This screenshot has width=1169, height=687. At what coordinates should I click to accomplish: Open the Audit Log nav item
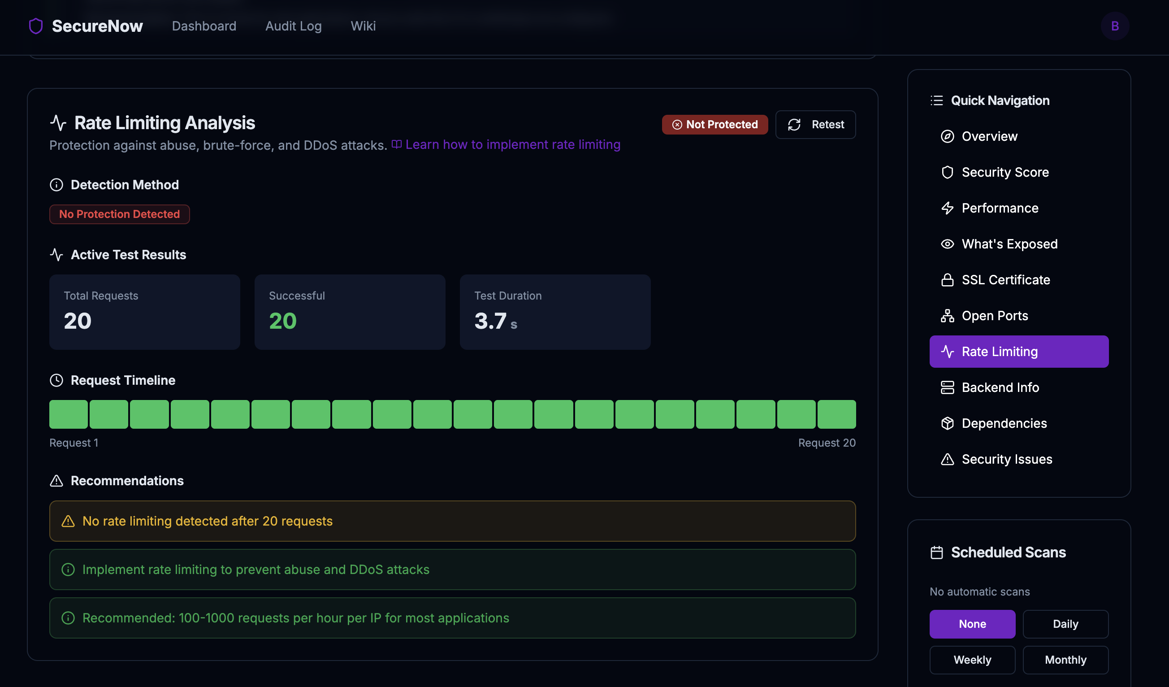tap(294, 26)
